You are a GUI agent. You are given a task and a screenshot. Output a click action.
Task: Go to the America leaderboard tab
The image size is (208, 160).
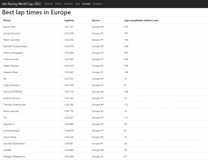(x=68, y=4)
